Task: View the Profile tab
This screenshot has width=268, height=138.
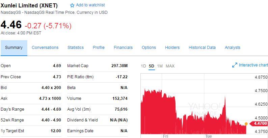Action: [x=99, y=48]
